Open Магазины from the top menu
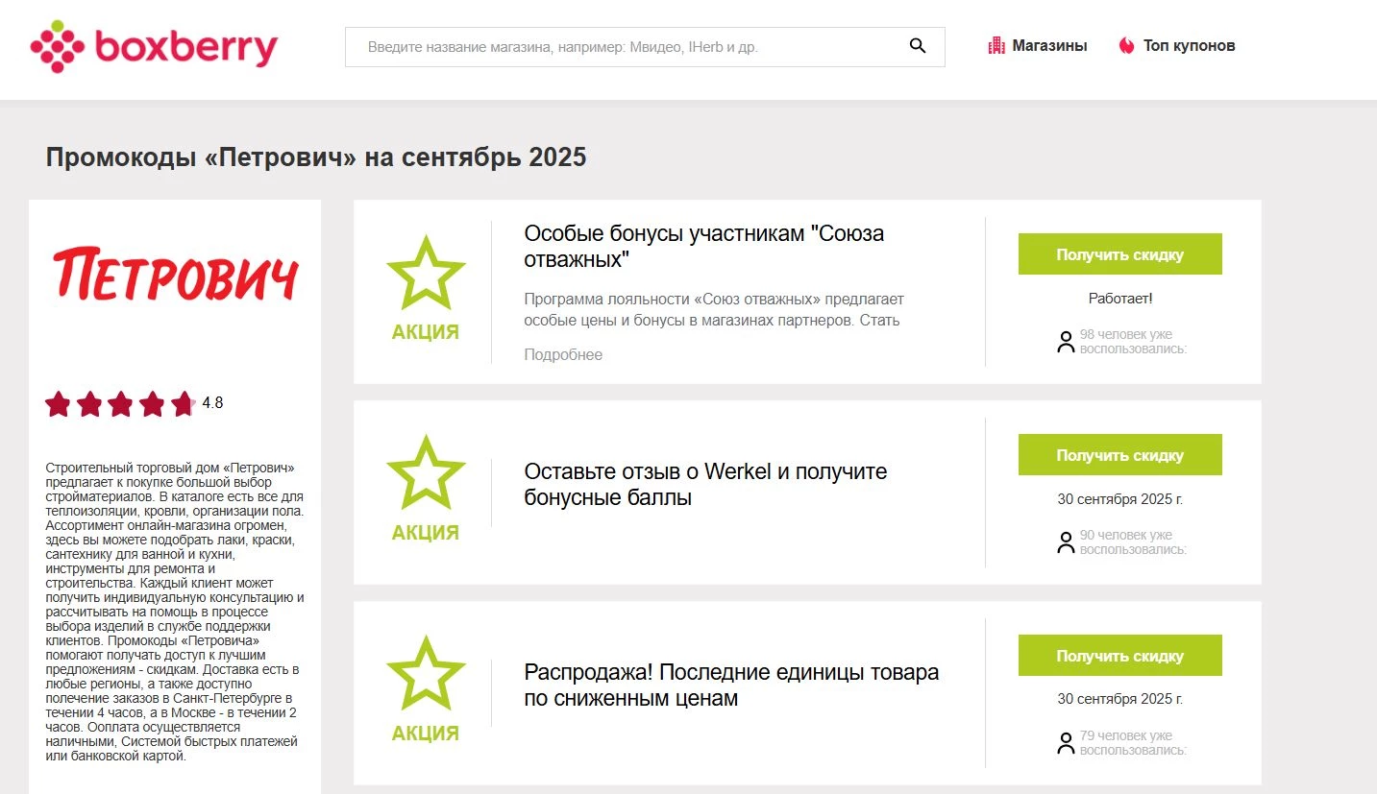This screenshot has height=794, width=1377. click(x=1049, y=44)
